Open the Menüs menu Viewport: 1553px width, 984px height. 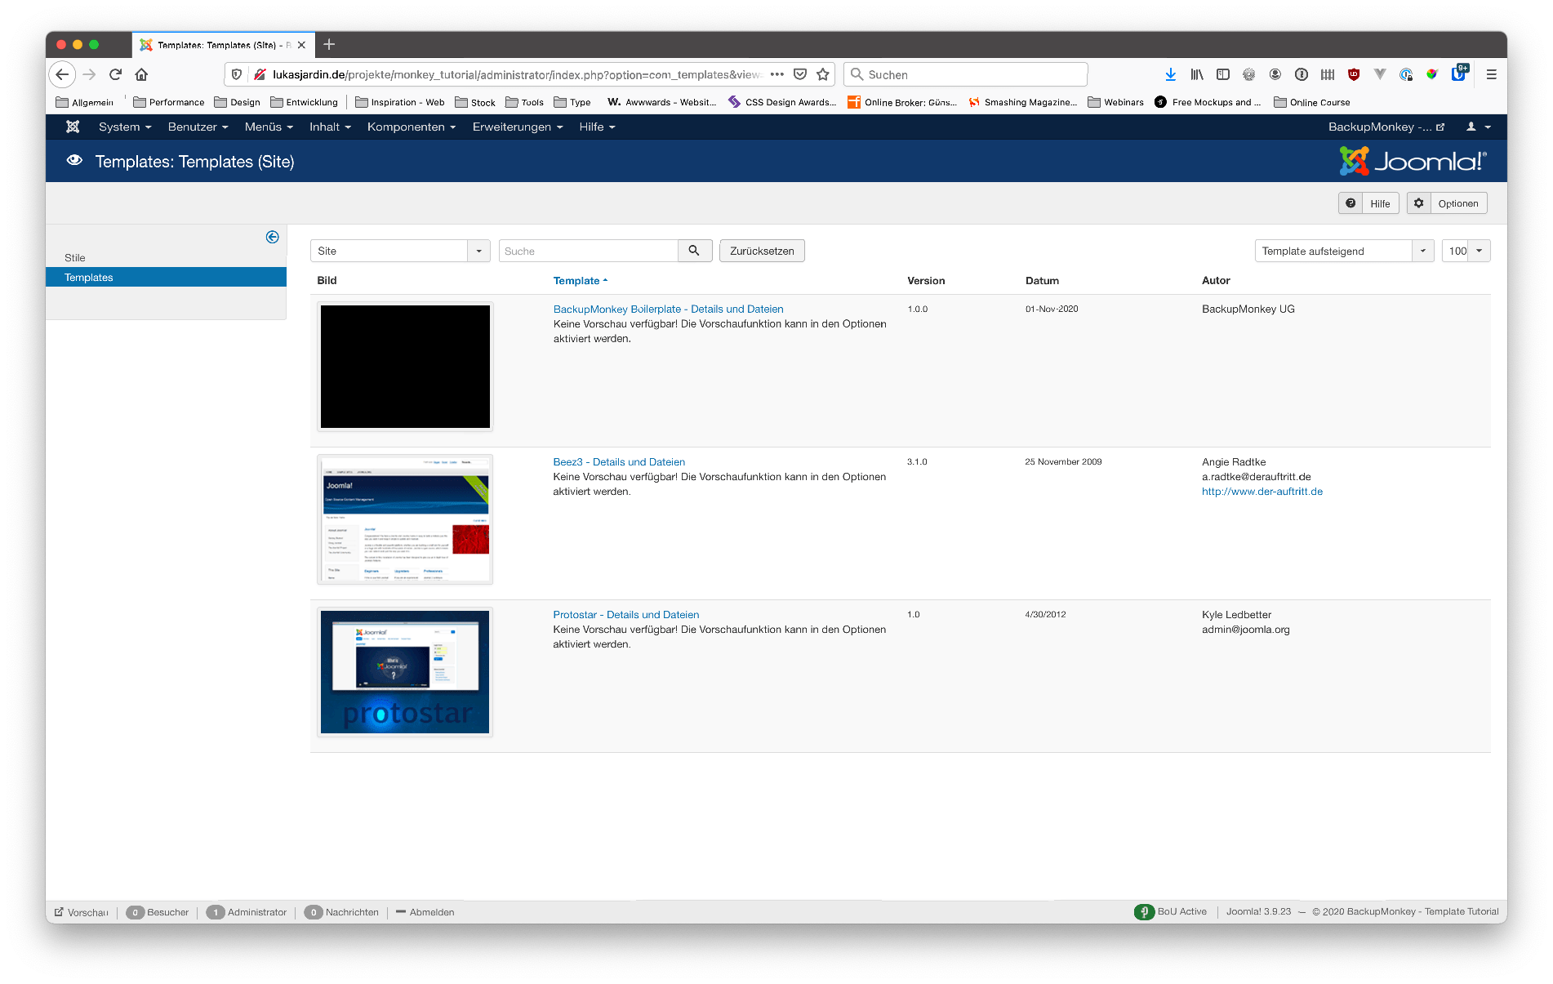tap(269, 127)
